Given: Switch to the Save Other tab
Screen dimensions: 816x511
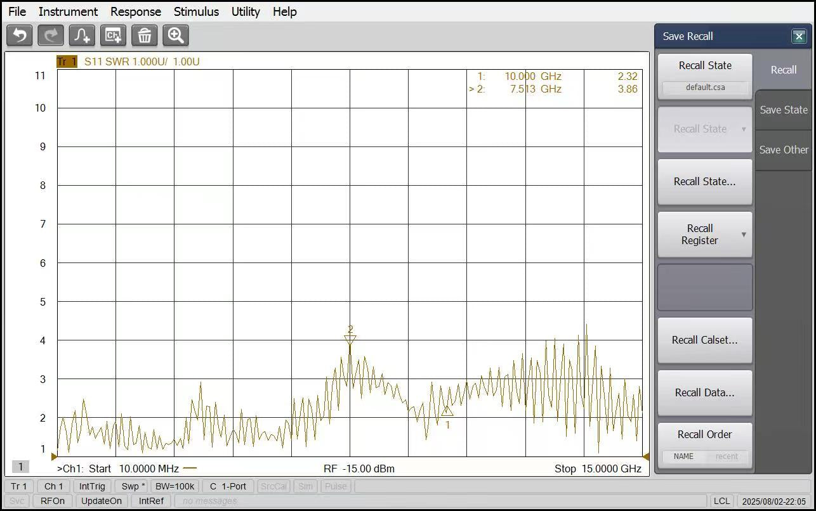Looking at the screenshot, I should tap(784, 150).
